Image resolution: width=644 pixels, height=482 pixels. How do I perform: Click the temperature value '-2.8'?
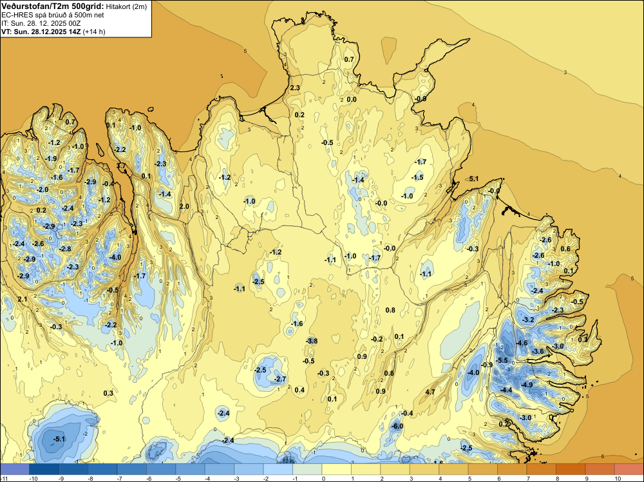click(65, 249)
